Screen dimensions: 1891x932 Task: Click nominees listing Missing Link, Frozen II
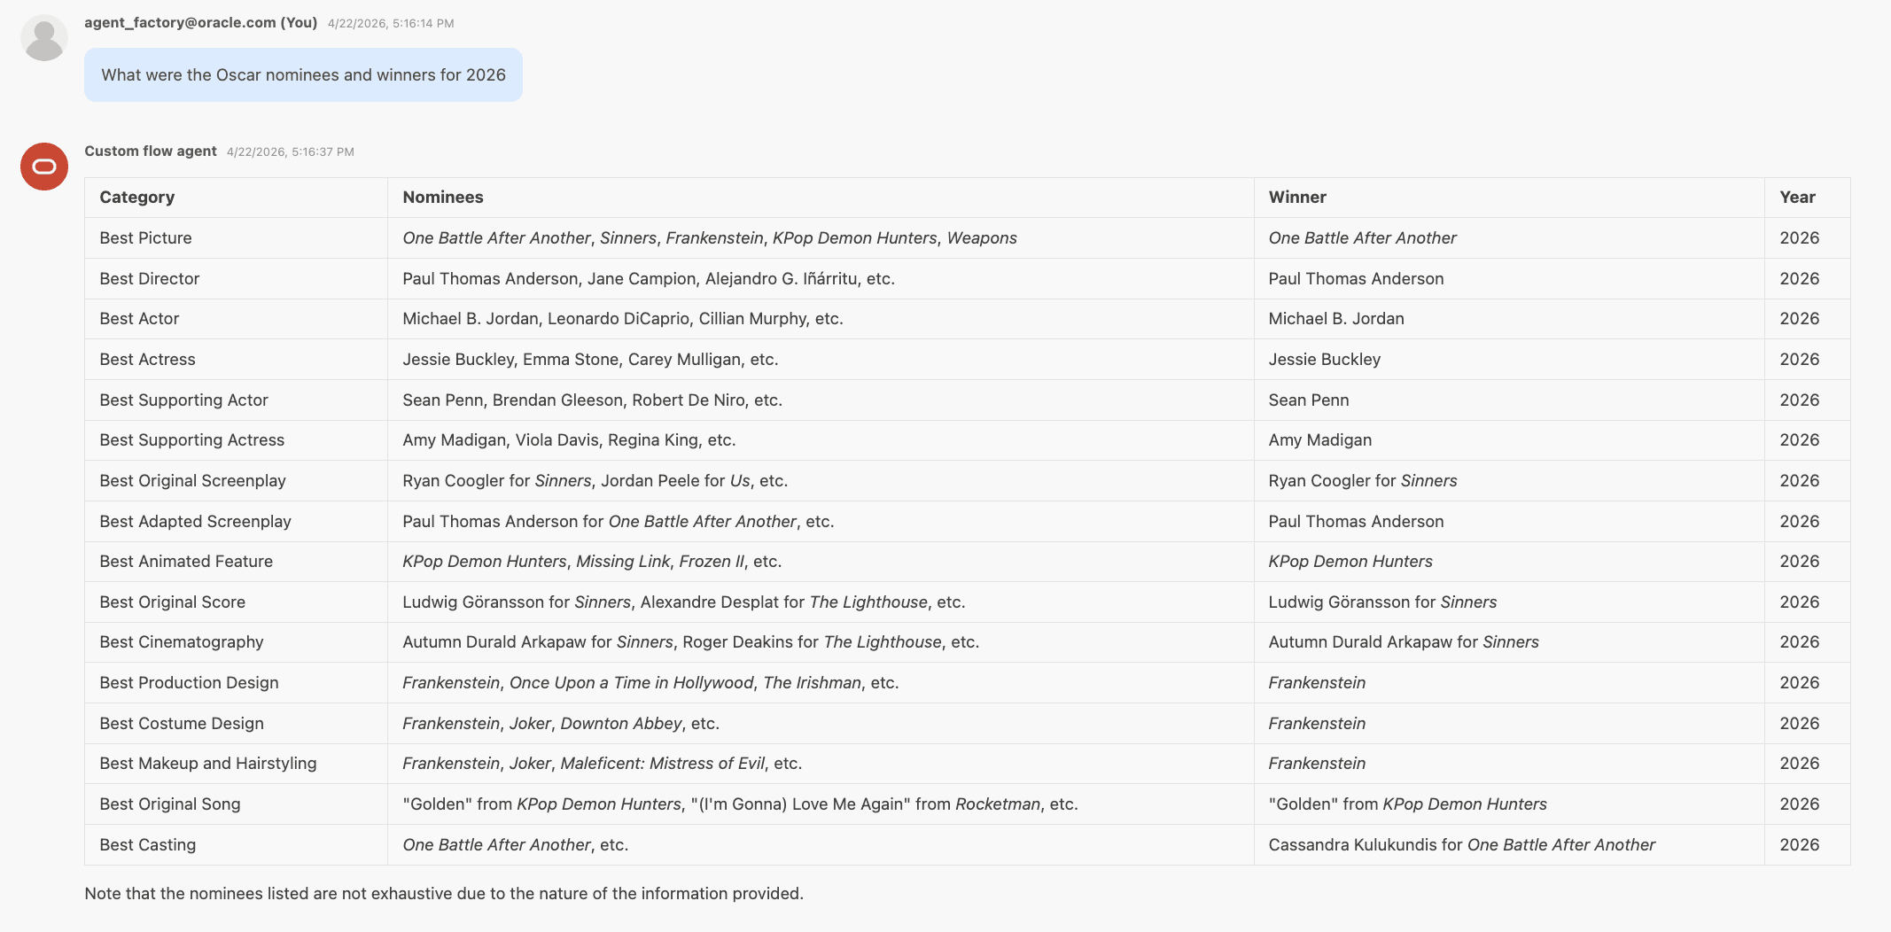click(821, 562)
